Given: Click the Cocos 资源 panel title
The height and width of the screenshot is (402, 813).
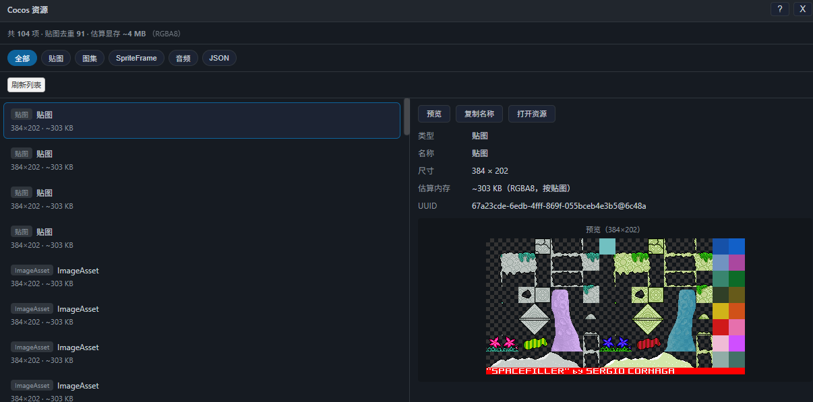Looking at the screenshot, I should [x=28, y=10].
